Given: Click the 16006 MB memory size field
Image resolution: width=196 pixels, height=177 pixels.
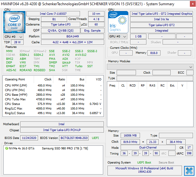Looking at the screenshot, I should (x=130, y=136).
